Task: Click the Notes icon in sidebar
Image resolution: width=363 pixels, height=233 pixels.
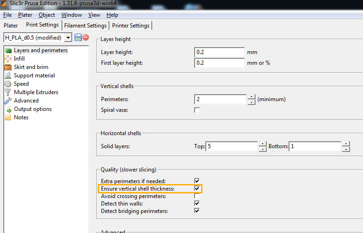Action: pyautogui.click(x=8, y=117)
